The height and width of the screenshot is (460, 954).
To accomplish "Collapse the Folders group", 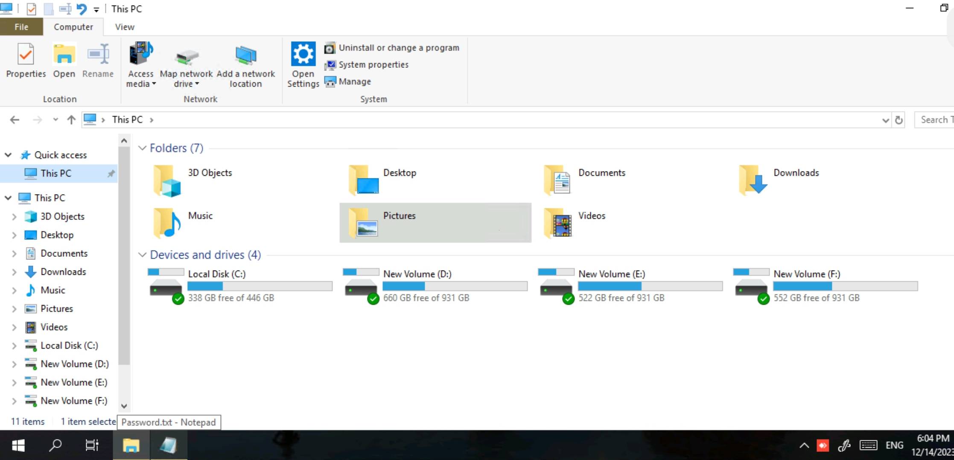I will pyautogui.click(x=142, y=148).
